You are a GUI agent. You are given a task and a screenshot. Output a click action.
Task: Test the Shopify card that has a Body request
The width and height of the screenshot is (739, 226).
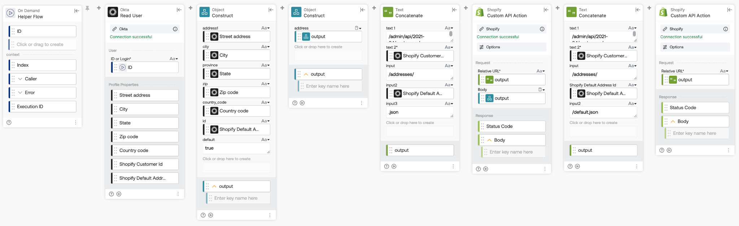(486, 169)
